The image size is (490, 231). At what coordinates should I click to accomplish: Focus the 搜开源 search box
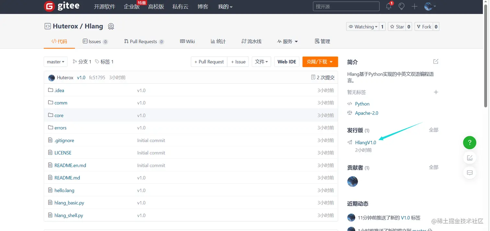346,6
